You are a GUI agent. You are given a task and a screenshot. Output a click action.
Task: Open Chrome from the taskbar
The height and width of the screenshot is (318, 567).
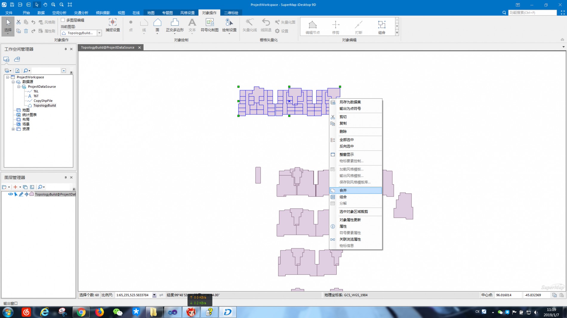81,312
